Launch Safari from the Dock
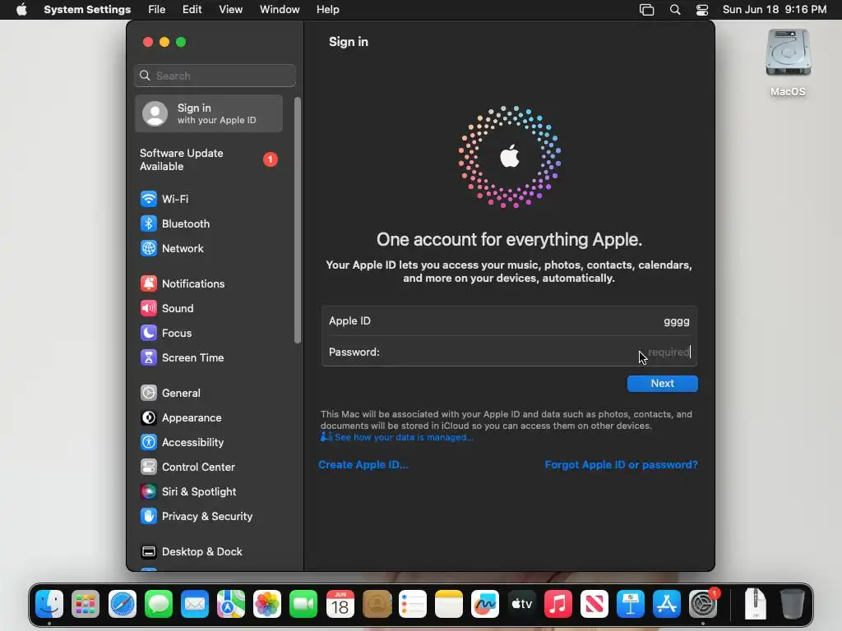This screenshot has width=842, height=631. [x=123, y=604]
